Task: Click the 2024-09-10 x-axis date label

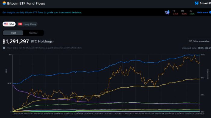Action: pyautogui.click(x=89, y=113)
